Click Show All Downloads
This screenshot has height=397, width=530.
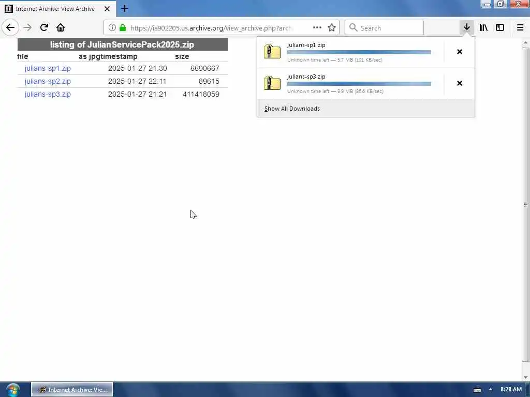point(292,109)
